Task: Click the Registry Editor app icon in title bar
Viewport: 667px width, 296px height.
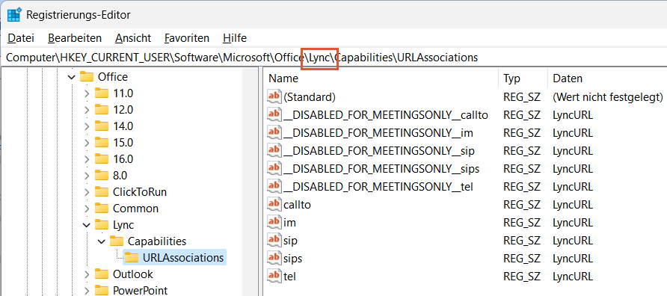Action: point(14,14)
